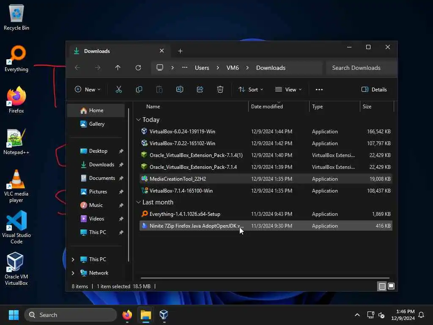Select the VLC media player desktop shortcut
This screenshot has height=325, width=433.
coord(16,186)
